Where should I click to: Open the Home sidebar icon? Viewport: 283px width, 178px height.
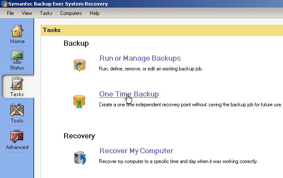click(17, 30)
